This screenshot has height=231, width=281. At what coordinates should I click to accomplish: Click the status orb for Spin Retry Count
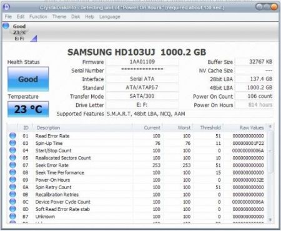[12, 187]
